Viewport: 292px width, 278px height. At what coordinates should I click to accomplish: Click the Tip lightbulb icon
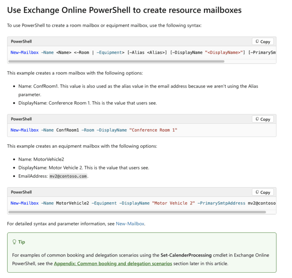point(14,242)
